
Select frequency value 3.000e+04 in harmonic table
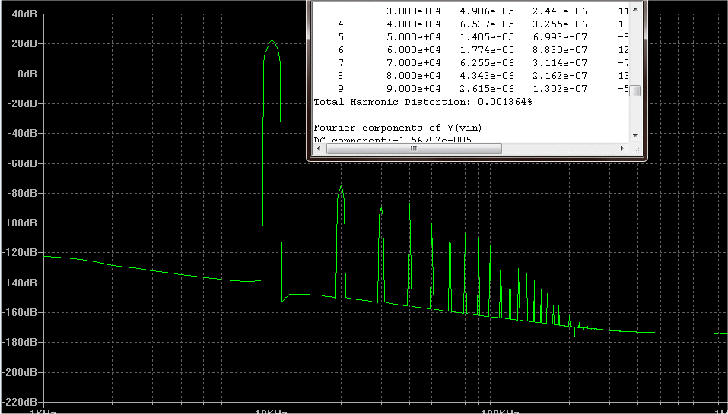click(x=414, y=11)
